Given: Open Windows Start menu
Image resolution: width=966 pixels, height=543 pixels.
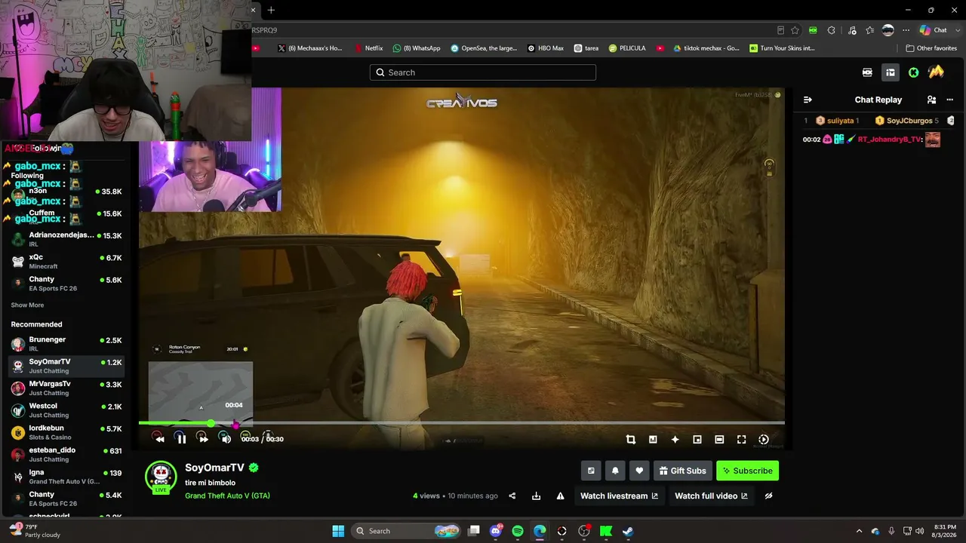Looking at the screenshot, I should [x=338, y=531].
